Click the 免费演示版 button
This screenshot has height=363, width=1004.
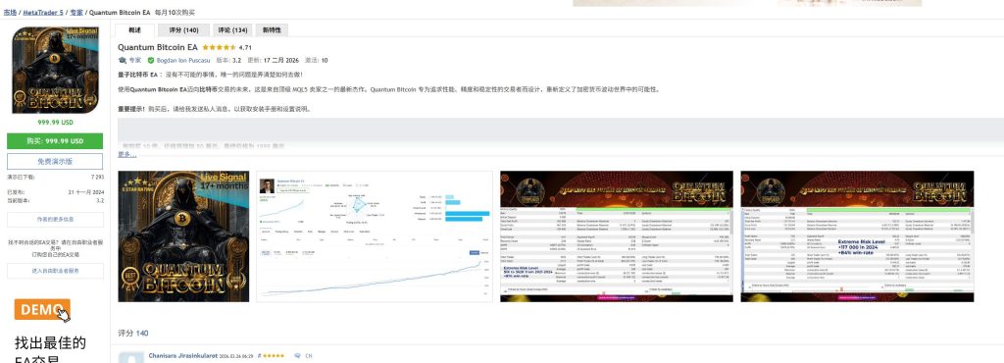point(55,161)
